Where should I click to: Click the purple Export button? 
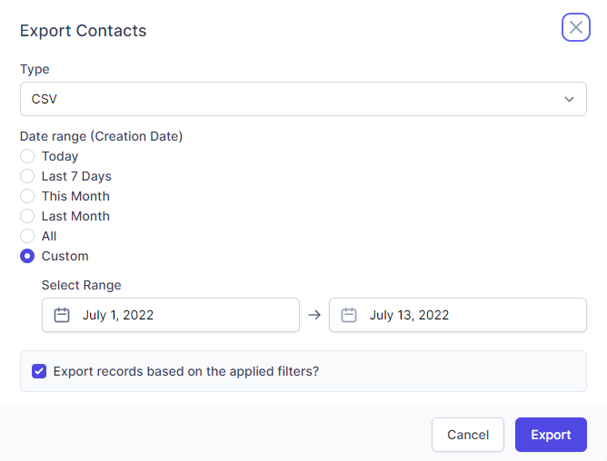tap(551, 435)
